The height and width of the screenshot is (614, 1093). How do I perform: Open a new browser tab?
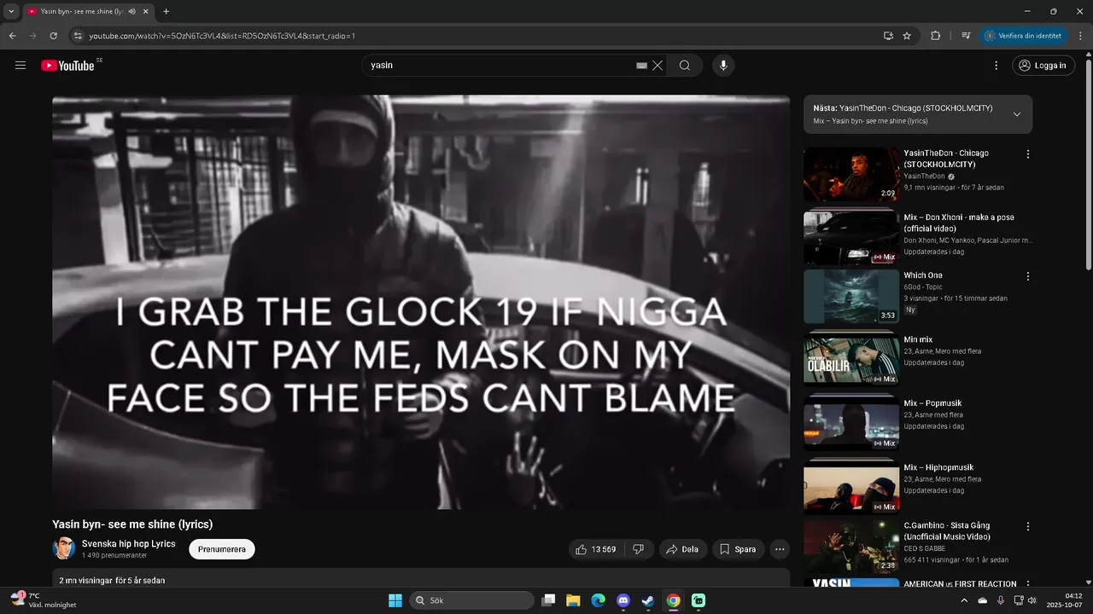pyautogui.click(x=166, y=12)
